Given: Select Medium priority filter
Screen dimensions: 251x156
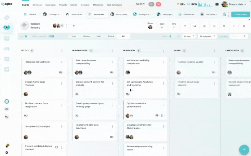Looking at the screenshot, I should click(x=86, y=36).
